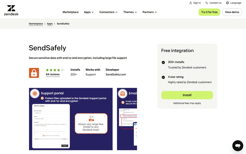Open the chat widget bubble
Viewport: 246px width, 154px height.
pyautogui.click(x=238, y=146)
